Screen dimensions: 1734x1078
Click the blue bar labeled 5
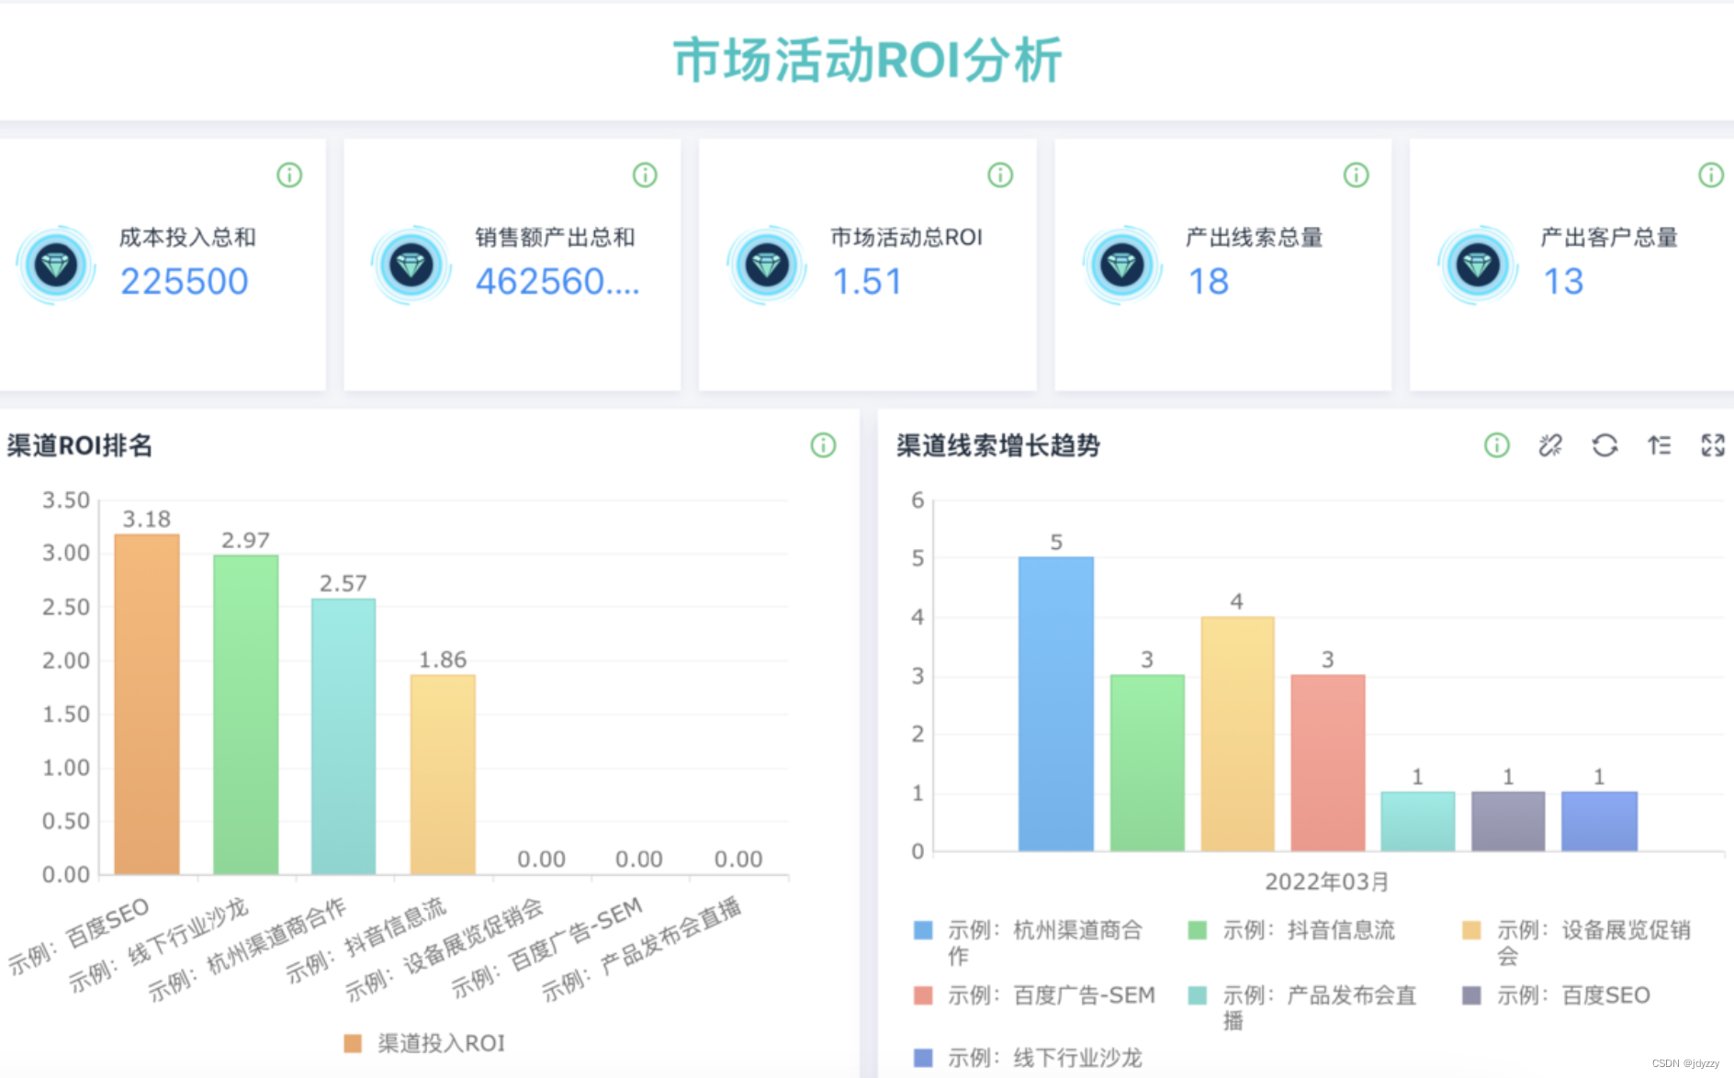pos(1056,704)
